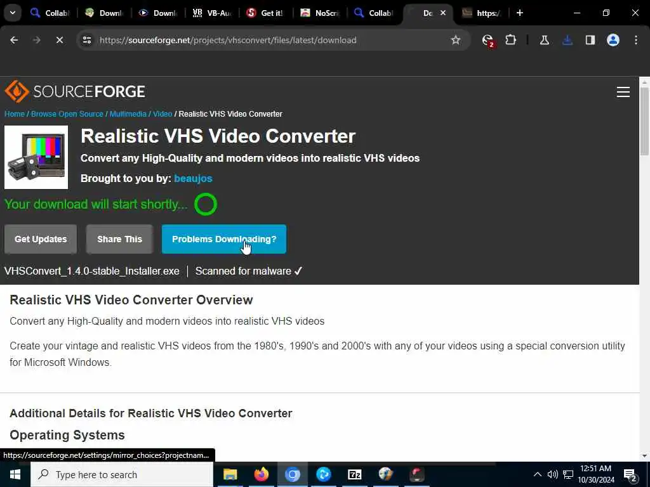
Task: Open the Chrome profile avatar
Action: pos(613,40)
